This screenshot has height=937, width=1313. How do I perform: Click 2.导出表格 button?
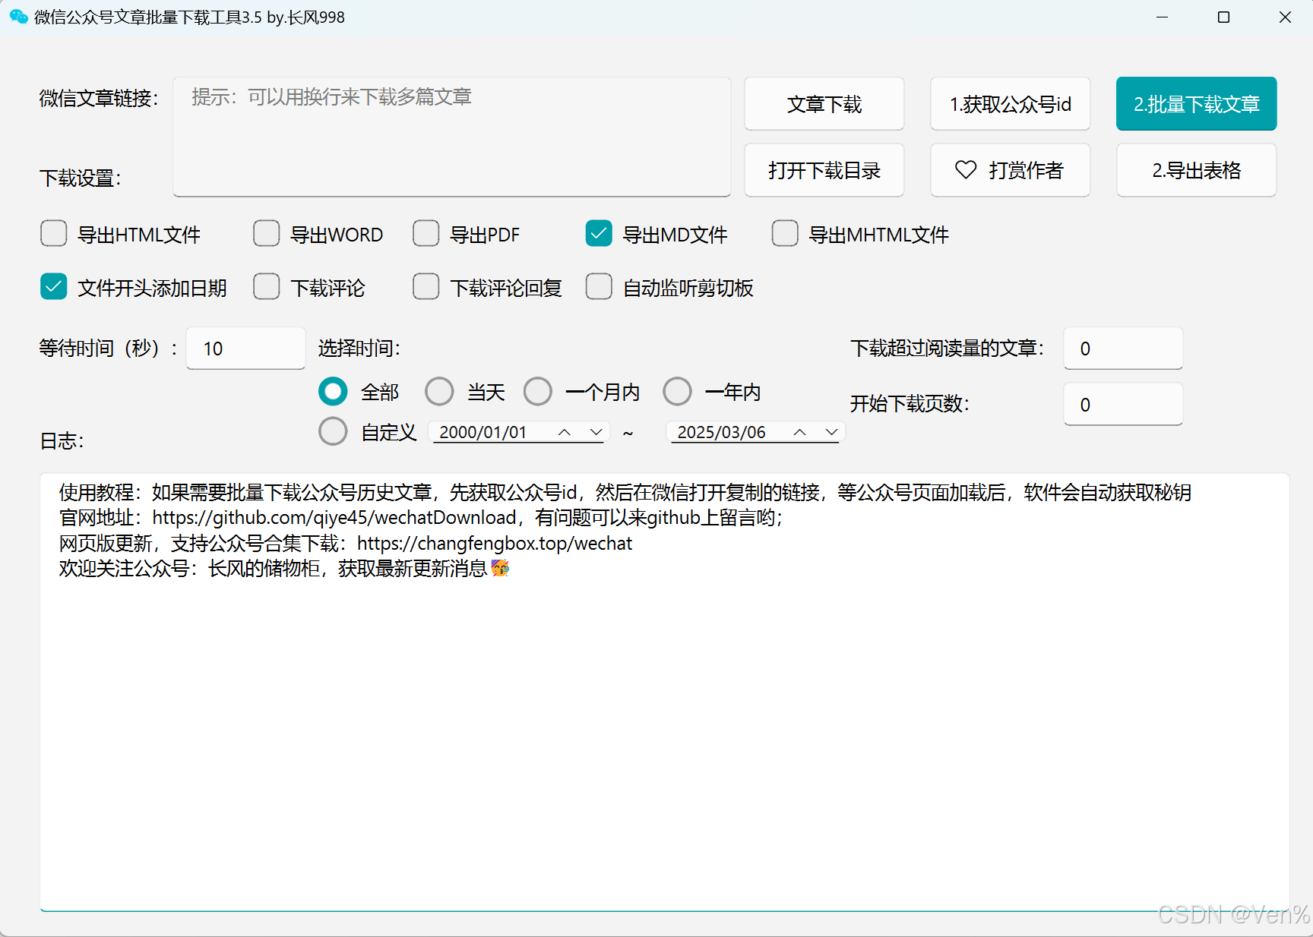click(x=1197, y=170)
